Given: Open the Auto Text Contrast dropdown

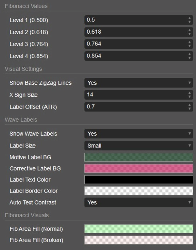Looking at the screenshot, I should click(x=139, y=202).
